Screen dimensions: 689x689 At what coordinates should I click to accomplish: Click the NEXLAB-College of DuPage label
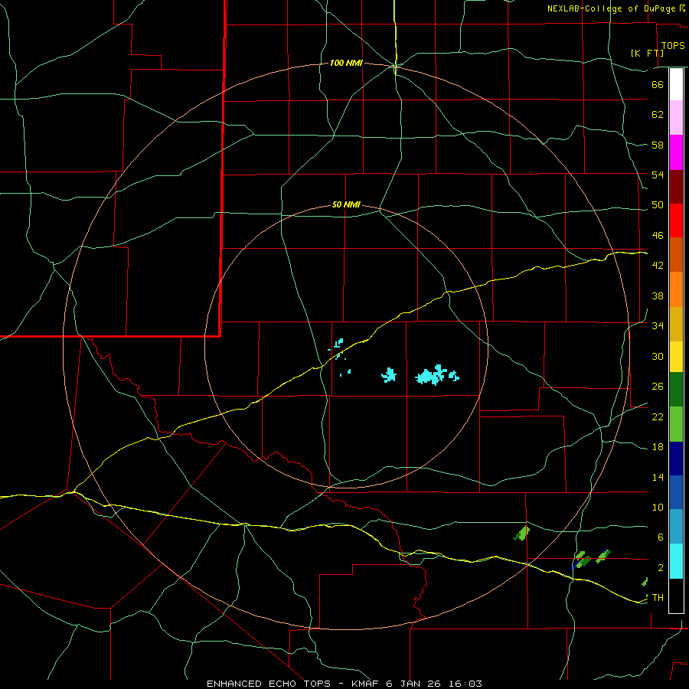(x=611, y=8)
